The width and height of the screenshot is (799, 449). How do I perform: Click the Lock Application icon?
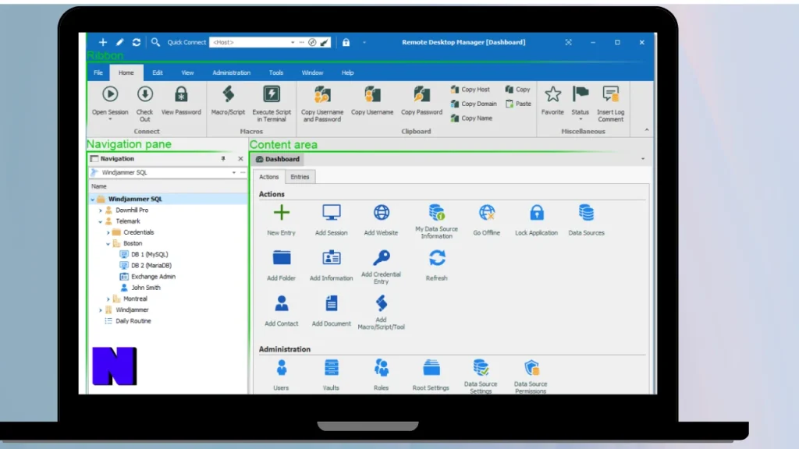click(537, 213)
